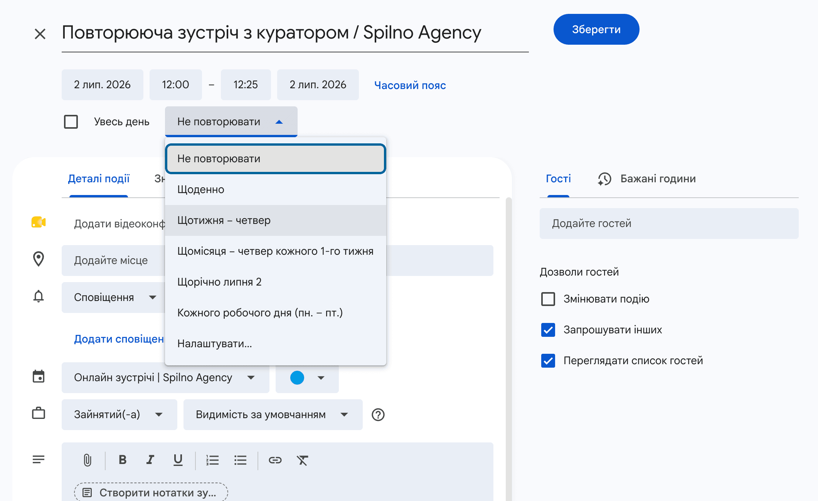Switch to the Деталі події tab
Image resolution: width=818 pixels, height=501 pixels.
point(99,179)
